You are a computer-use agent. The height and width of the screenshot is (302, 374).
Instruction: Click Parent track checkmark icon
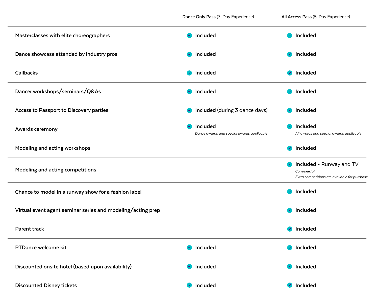click(x=290, y=229)
